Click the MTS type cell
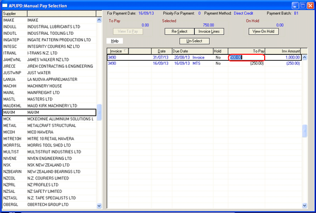Viewport: 316px width, 213px height. (196, 63)
